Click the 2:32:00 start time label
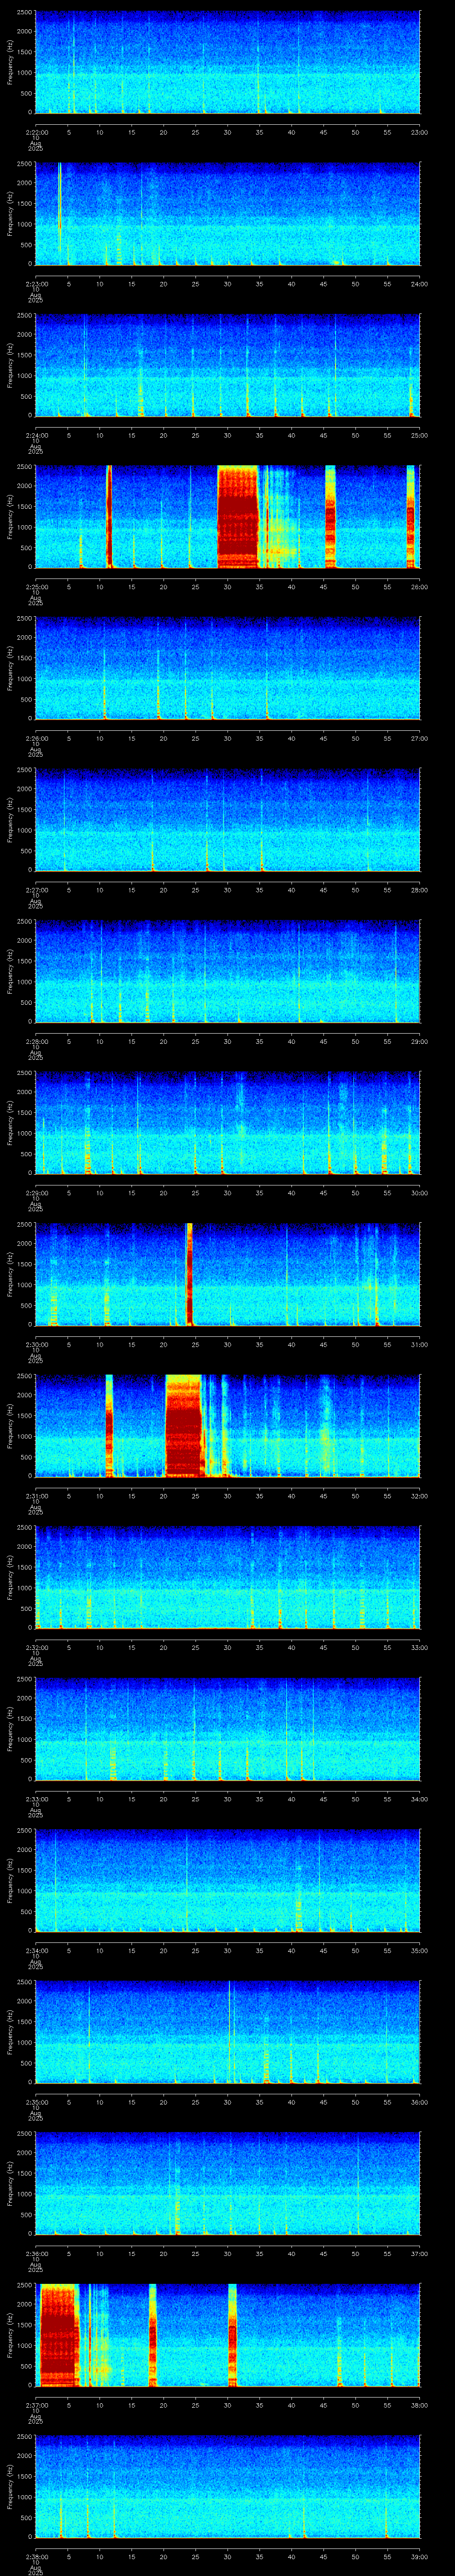The height and width of the screenshot is (2576, 455). (x=36, y=1647)
